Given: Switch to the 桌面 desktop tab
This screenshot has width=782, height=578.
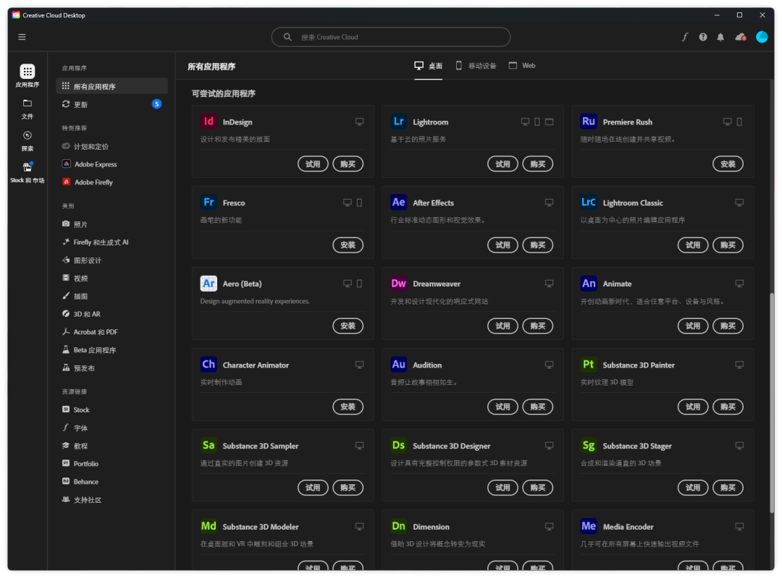Looking at the screenshot, I should click(x=429, y=66).
